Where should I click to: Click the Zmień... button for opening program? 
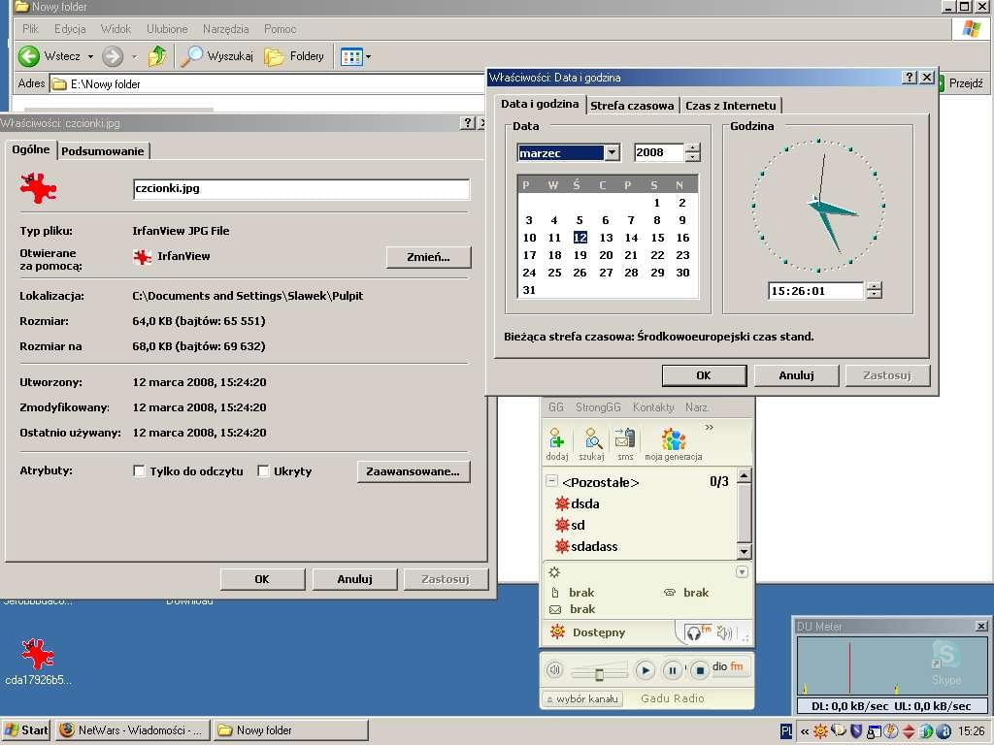tap(428, 256)
